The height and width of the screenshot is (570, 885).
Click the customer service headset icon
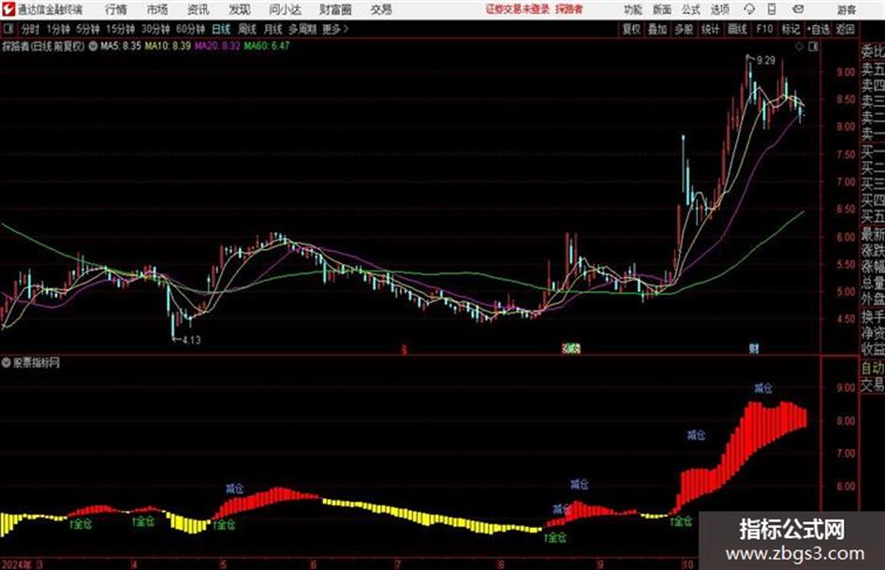click(x=749, y=9)
